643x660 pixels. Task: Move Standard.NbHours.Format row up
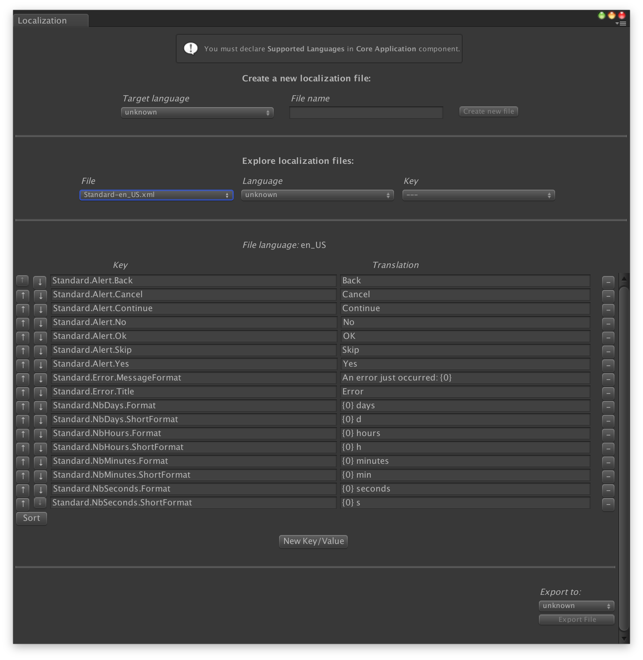coord(23,434)
